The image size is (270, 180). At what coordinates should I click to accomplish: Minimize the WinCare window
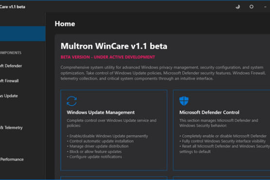[x=265, y=7]
